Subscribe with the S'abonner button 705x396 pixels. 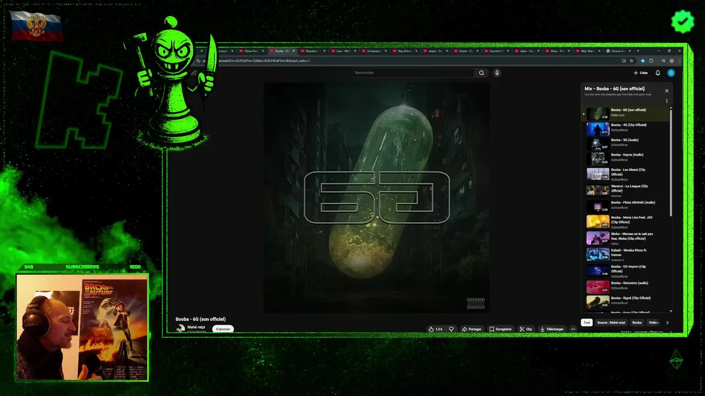(x=223, y=329)
